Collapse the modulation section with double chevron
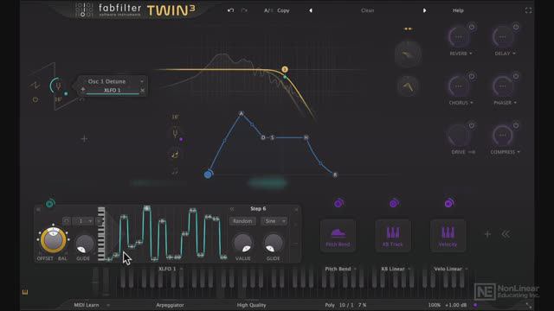The image size is (554, 311). tap(506, 234)
